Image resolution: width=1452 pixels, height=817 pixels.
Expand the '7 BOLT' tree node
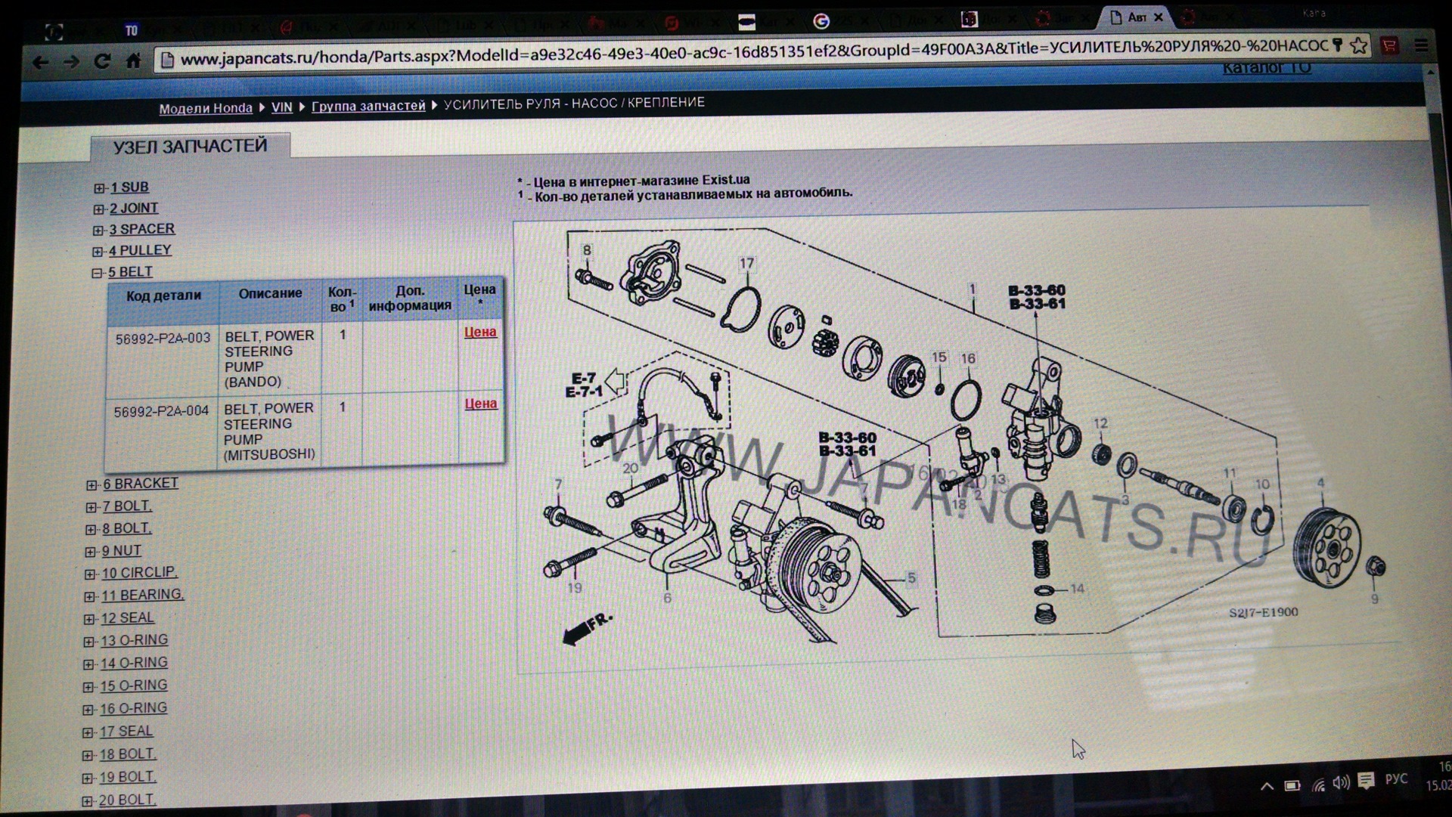[91, 507]
